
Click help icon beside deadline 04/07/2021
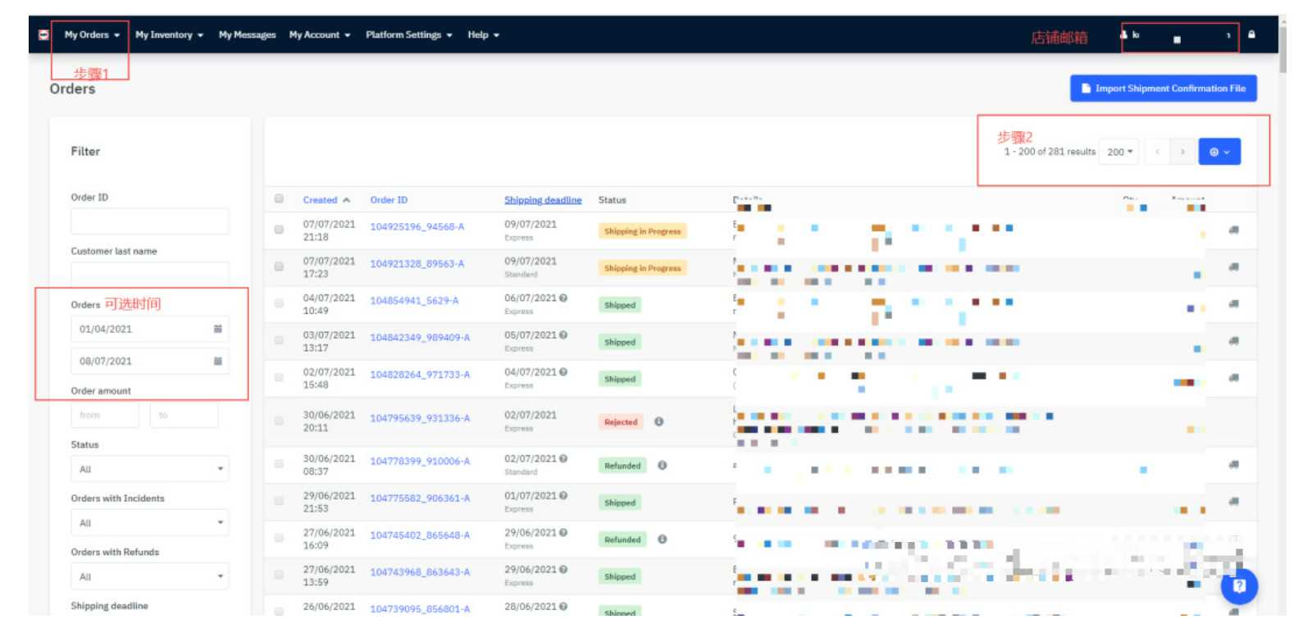pos(563,371)
